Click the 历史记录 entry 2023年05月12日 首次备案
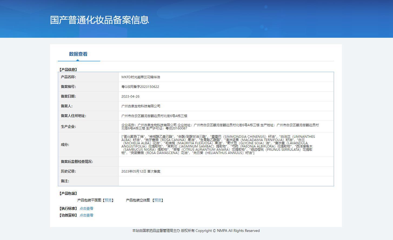The width and height of the screenshot is (393, 240). coord(141,172)
